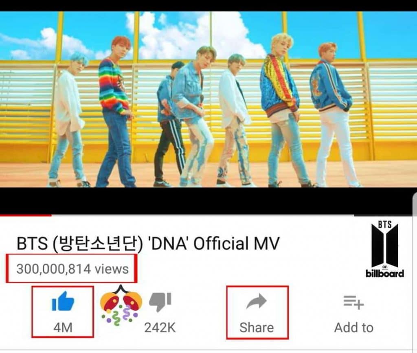Tap the blue thumbs-up like icon
The height and width of the screenshot is (353, 417).
click(x=63, y=301)
